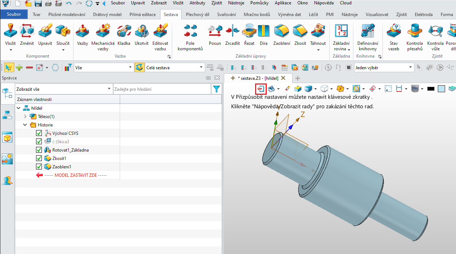Click the Změnit component icon in the ribbon
Image resolution: width=456 pixels, height=254 pixels.
27,35
